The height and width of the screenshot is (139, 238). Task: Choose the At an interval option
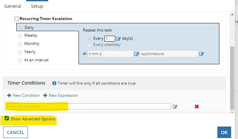tap(20, 61)
